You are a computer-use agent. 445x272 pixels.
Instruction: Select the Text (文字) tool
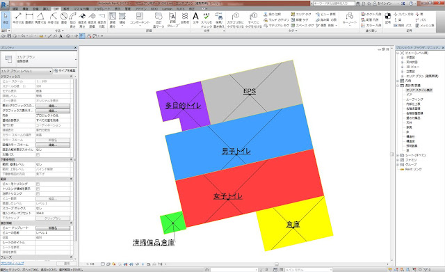point(195,18)
